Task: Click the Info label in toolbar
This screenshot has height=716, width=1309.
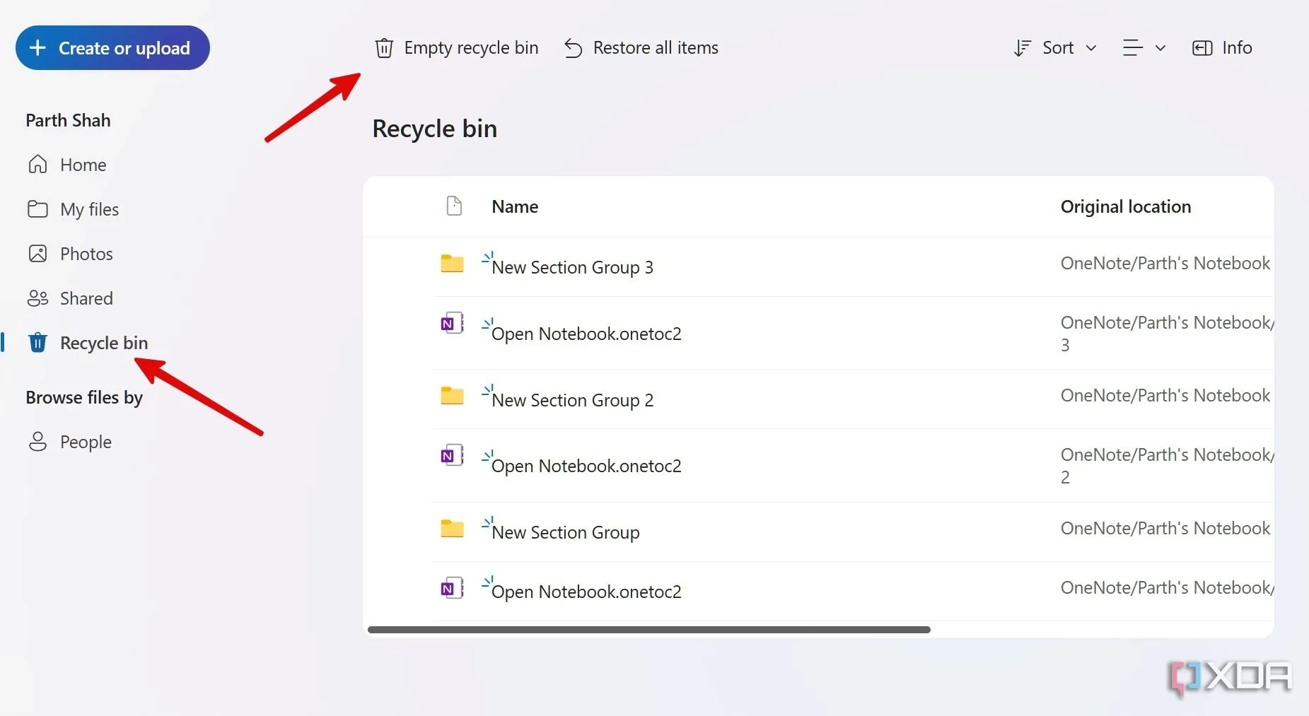Action: point(1237,47)
